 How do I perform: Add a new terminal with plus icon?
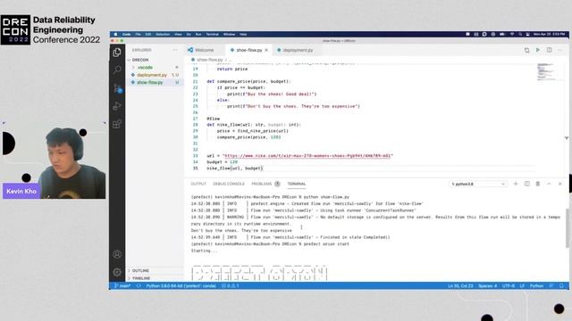[516, 184]
